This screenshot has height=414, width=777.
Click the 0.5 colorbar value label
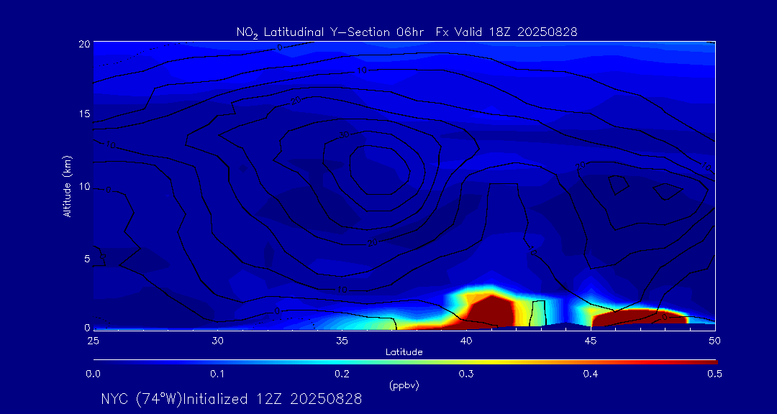click(x=714, y=374)
